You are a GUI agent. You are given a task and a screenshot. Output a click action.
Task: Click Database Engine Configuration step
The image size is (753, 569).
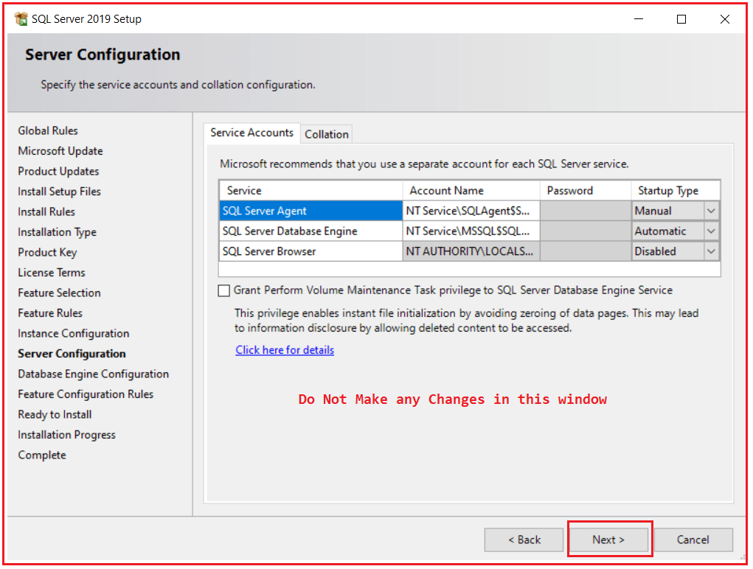tap(93, 374)
